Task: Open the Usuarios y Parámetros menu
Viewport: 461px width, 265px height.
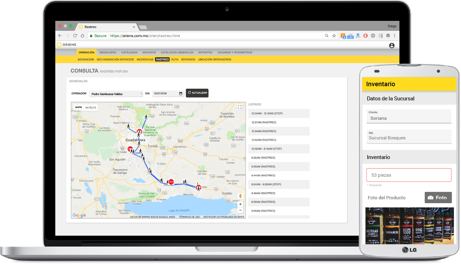Action: click(235, 52)
